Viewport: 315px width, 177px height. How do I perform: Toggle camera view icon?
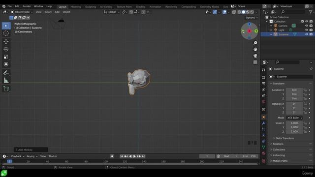(255, 56)
